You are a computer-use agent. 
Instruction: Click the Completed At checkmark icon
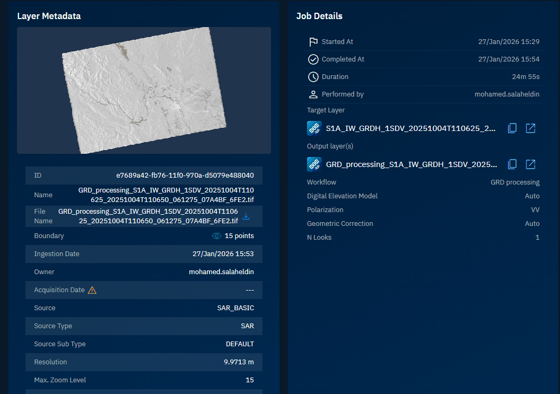(313, 59)
